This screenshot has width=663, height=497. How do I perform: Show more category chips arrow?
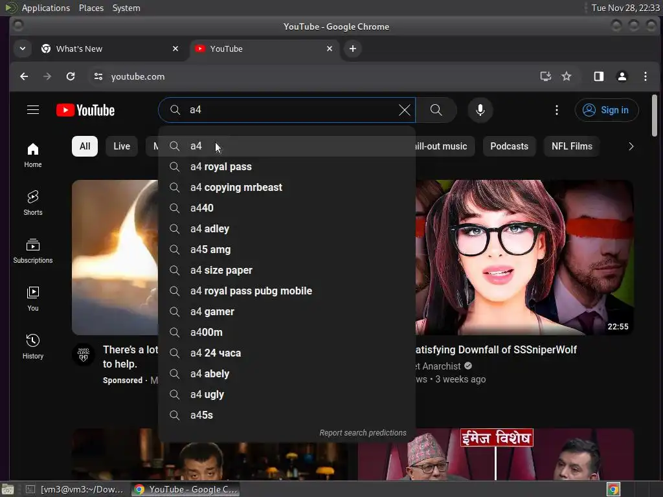pos(631,146)
